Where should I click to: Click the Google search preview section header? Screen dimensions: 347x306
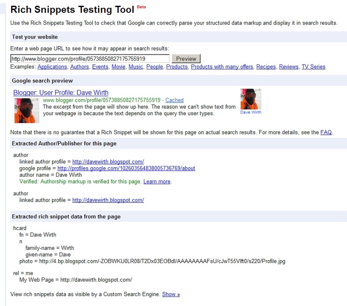coord(42,81)
